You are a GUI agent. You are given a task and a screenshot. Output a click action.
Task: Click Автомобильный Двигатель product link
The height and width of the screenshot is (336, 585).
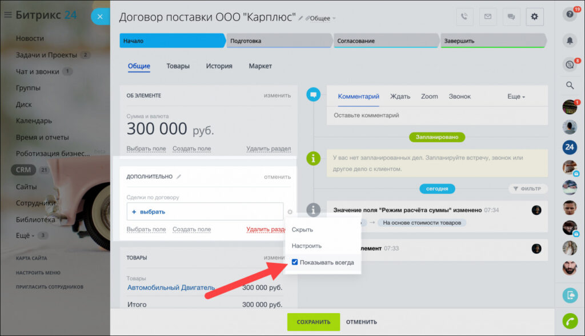pos(171,287)
